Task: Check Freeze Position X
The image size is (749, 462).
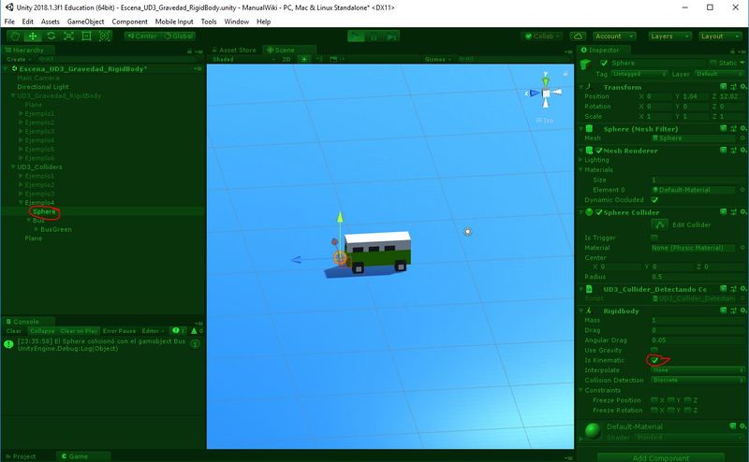Action: pyautogui.click(x=654, y=400)
